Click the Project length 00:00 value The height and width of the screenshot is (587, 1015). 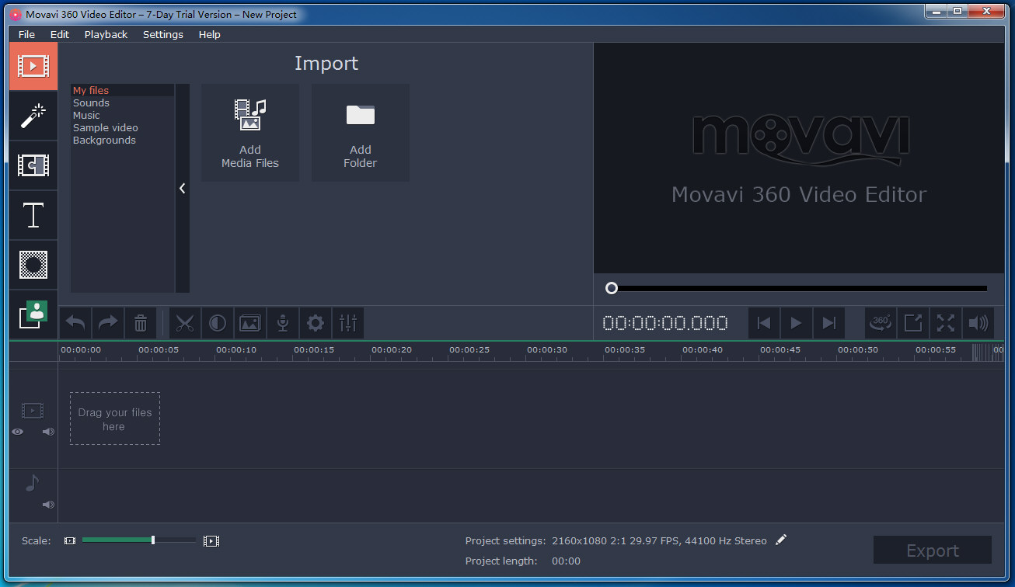[566, 561]
